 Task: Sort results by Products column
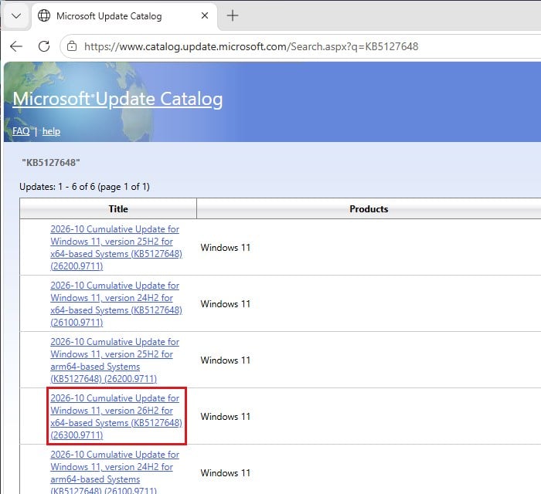pos(369,208)
